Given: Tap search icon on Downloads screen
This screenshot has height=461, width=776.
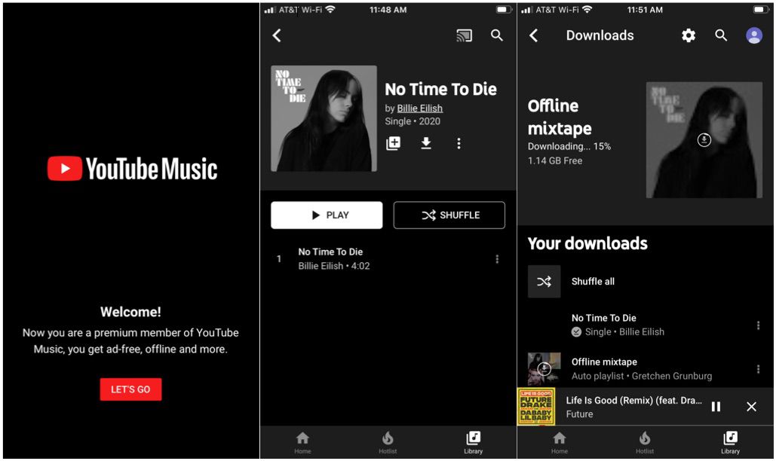Looking at the screenshot, I should point(721,35).
